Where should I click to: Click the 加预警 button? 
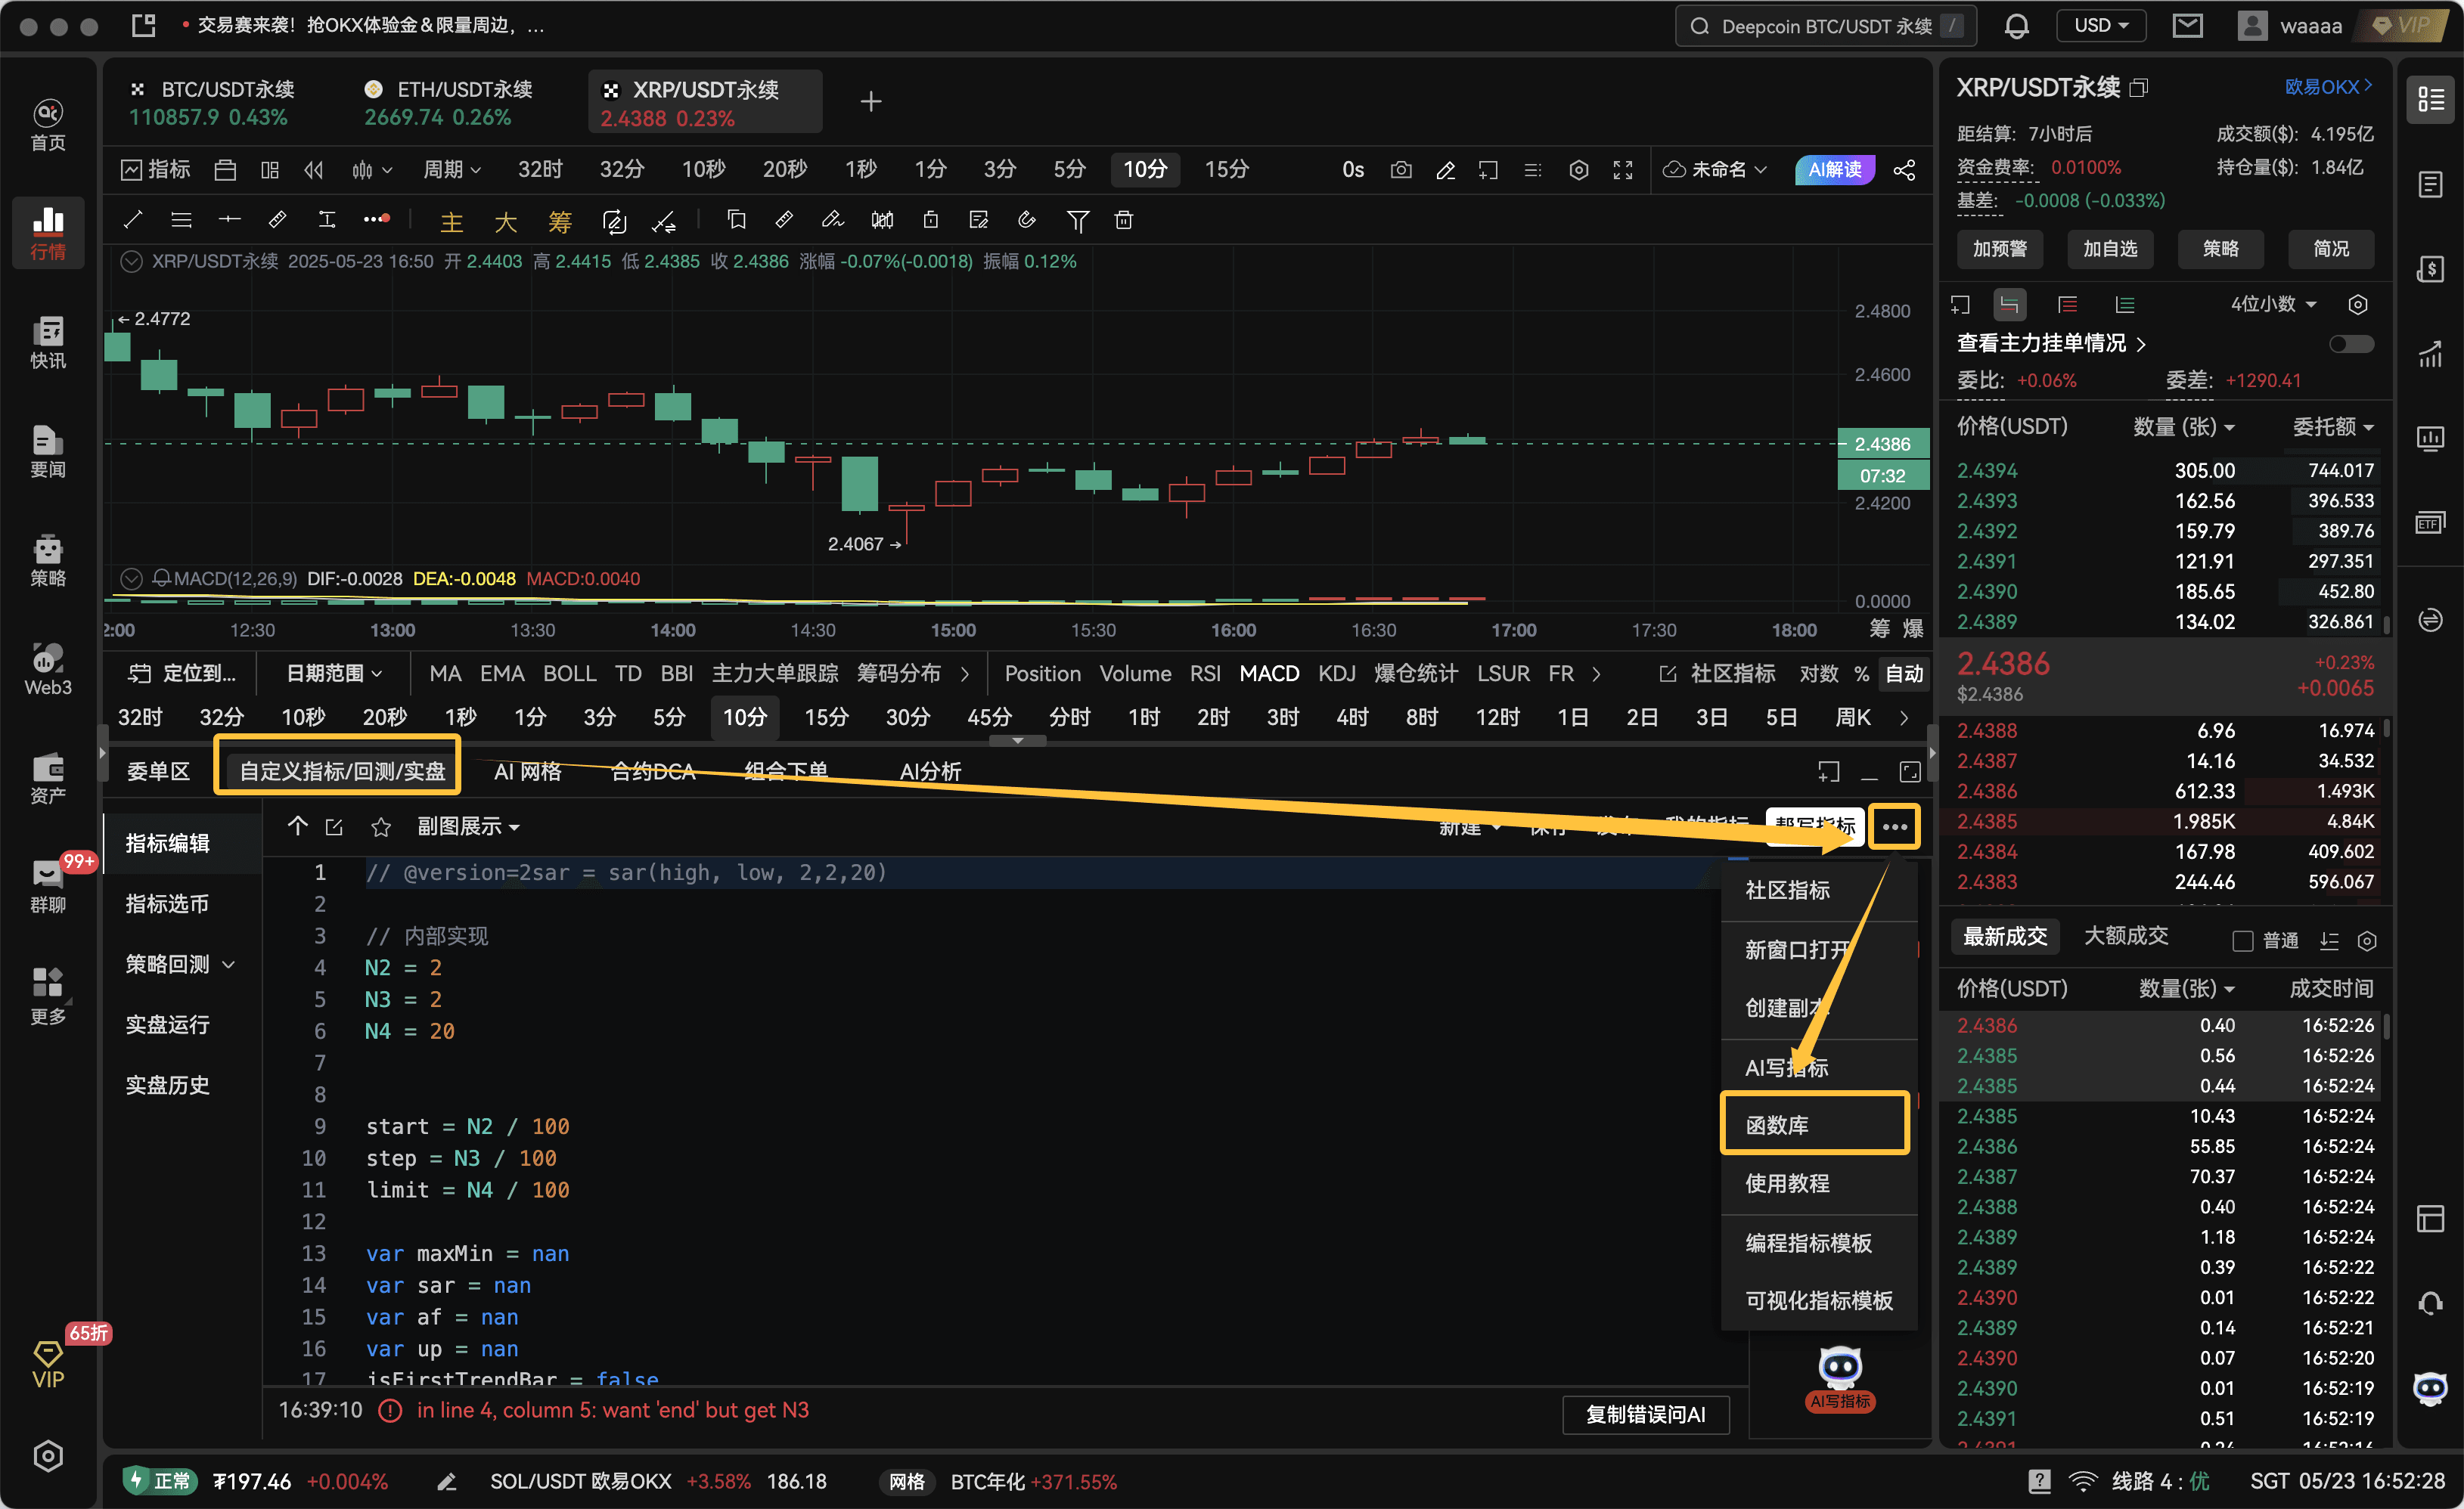(x=1999, y=249)
